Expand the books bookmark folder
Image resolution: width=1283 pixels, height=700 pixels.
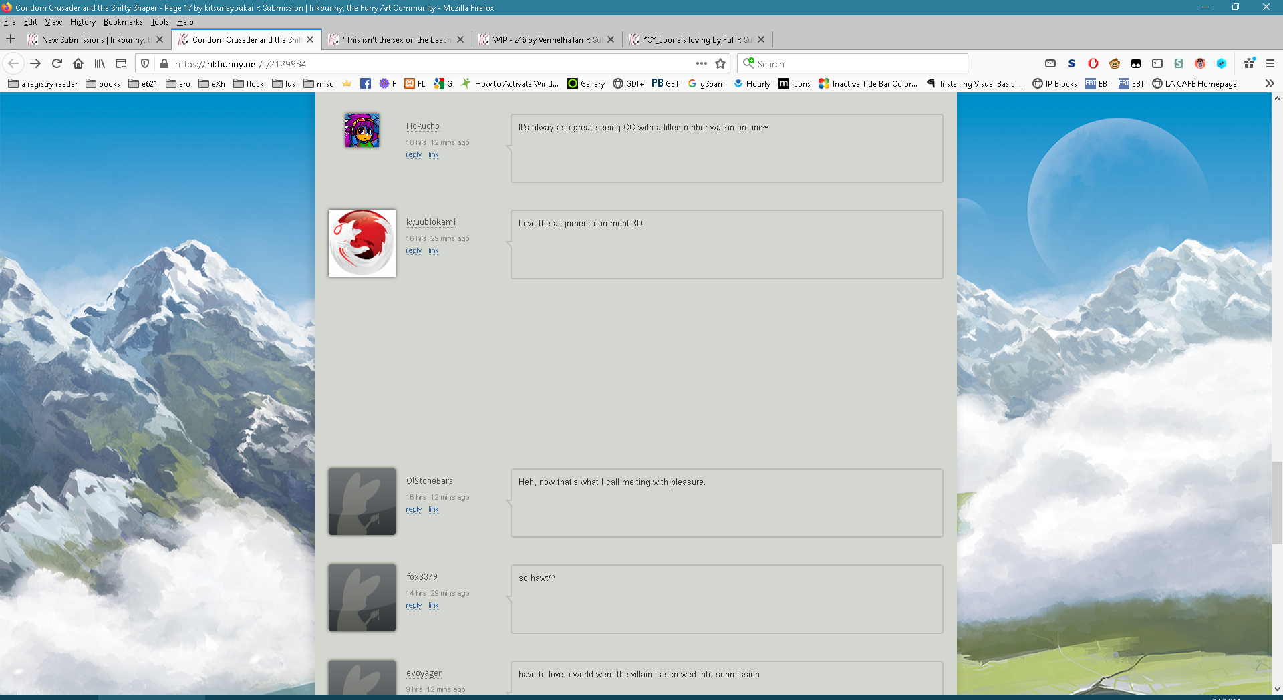(x=103, y=83)
